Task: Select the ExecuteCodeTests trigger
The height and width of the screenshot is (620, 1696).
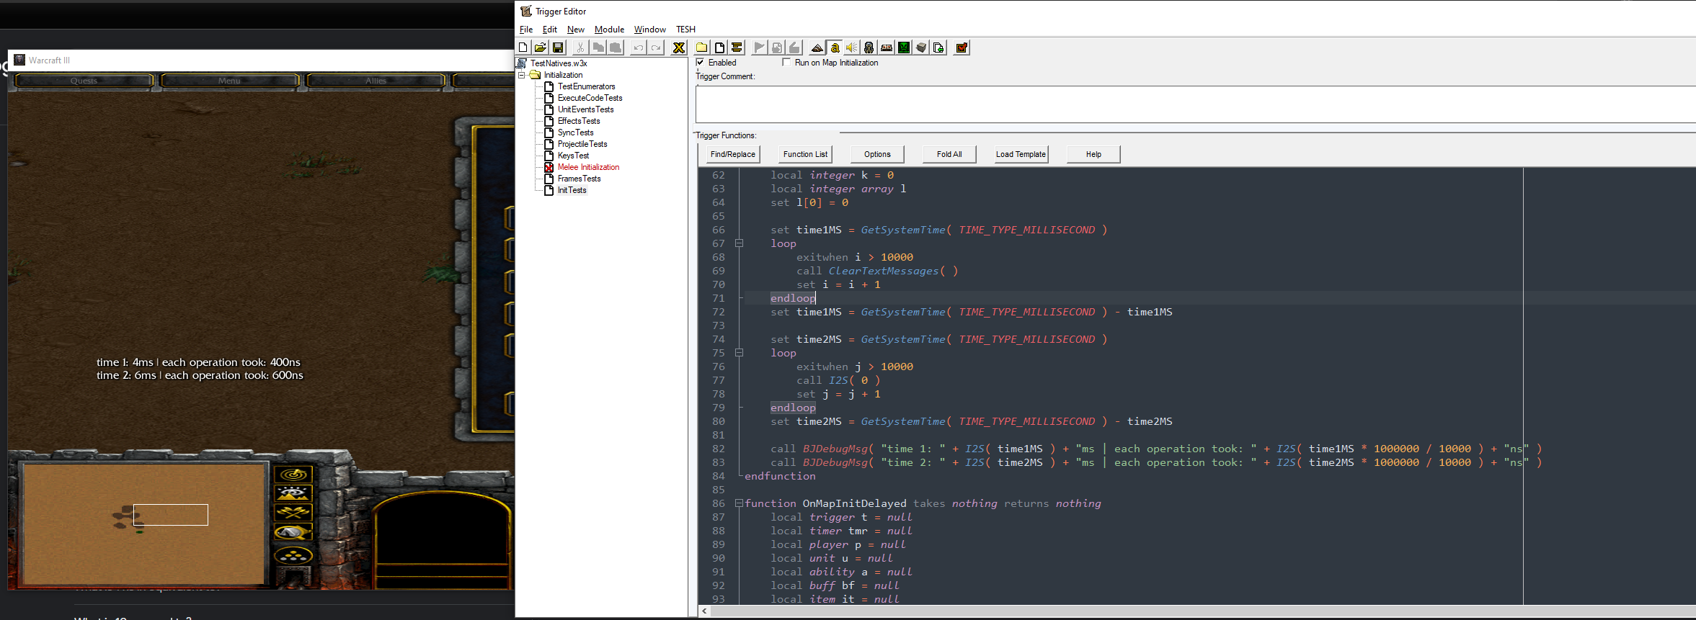Action: 590,98
